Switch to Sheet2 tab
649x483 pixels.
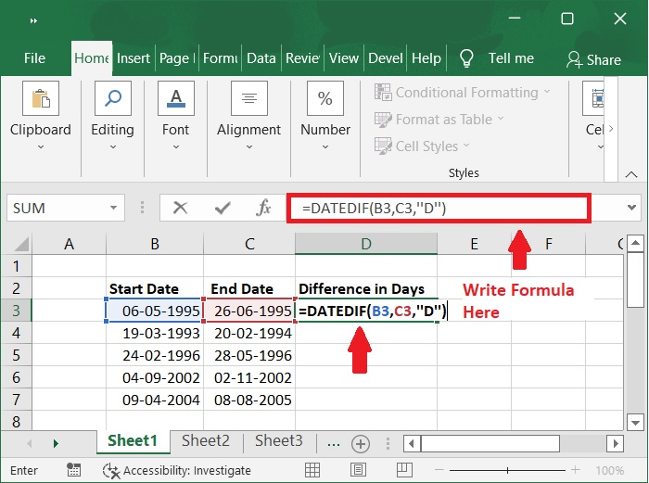[205, 441]
